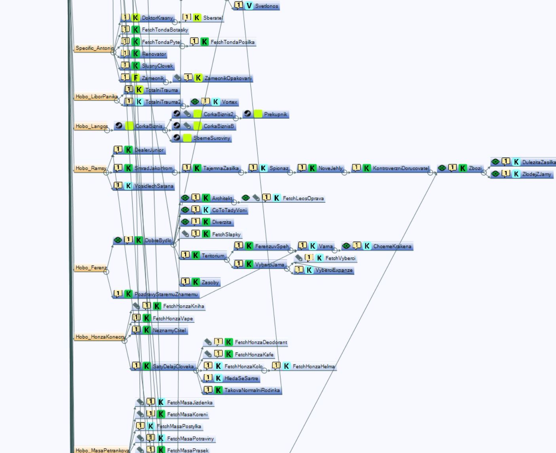Viewport: 556px width, 453px height.
Task: Click the paperclip icon on the CorkaBiznisB node
Action: pos(187,126)
